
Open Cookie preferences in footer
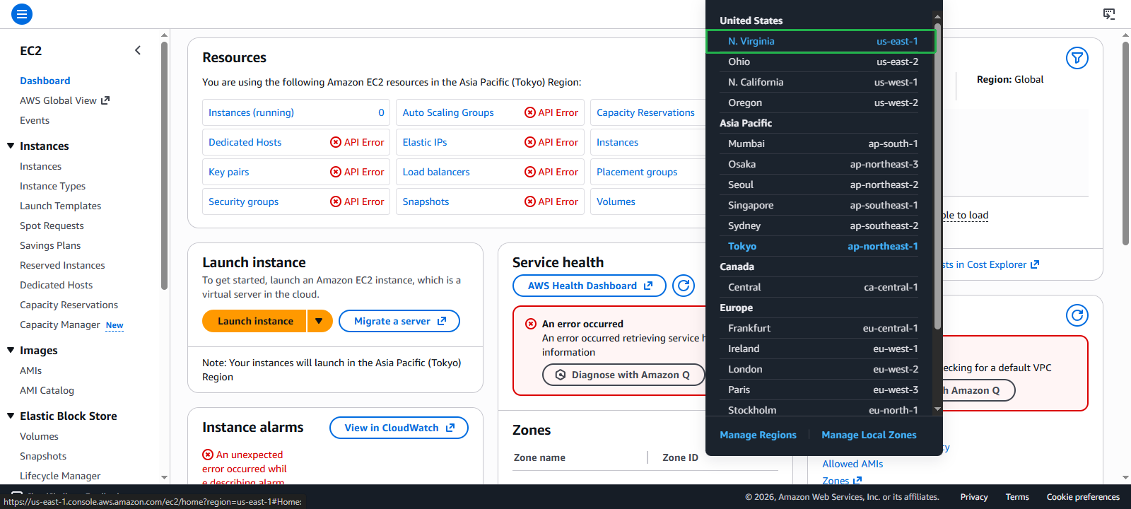[x=1083, y=497]
